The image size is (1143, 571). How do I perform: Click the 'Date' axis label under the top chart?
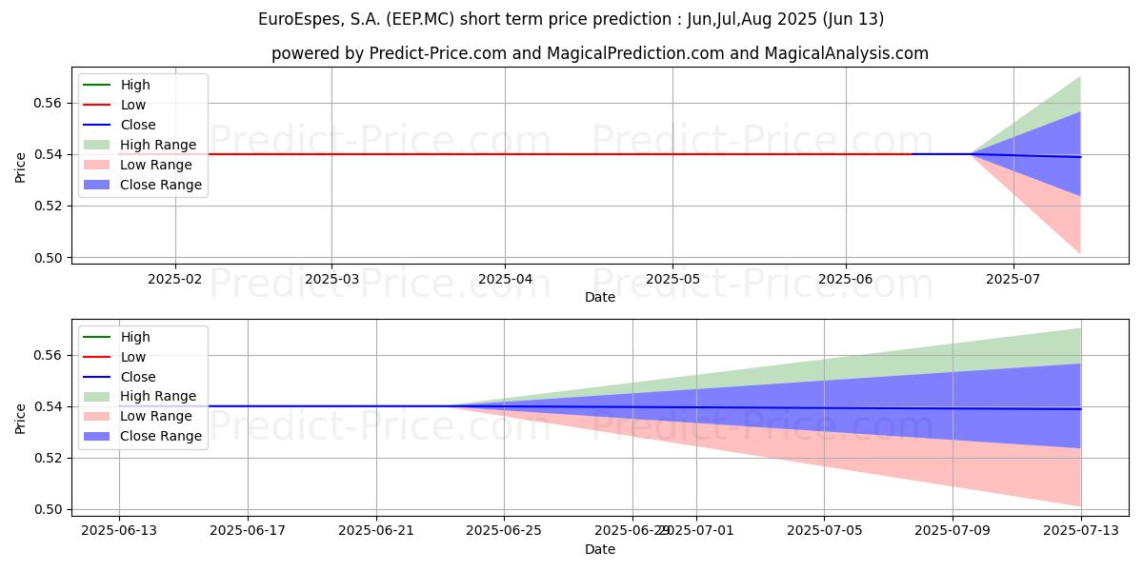coord(599,297)
